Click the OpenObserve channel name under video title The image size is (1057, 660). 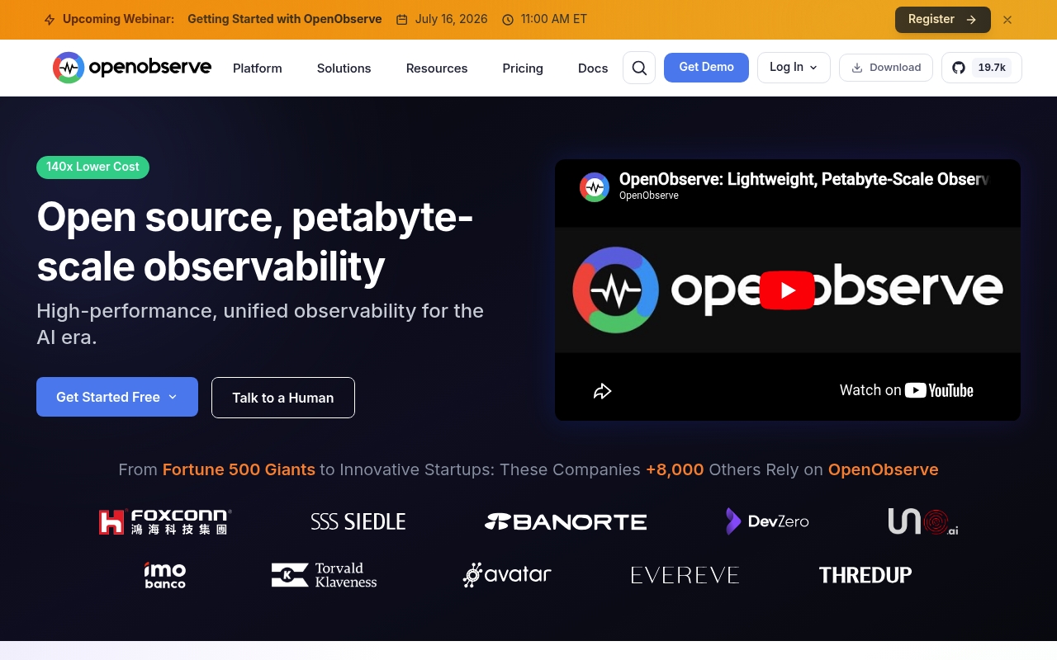click(x=649, y=196)
